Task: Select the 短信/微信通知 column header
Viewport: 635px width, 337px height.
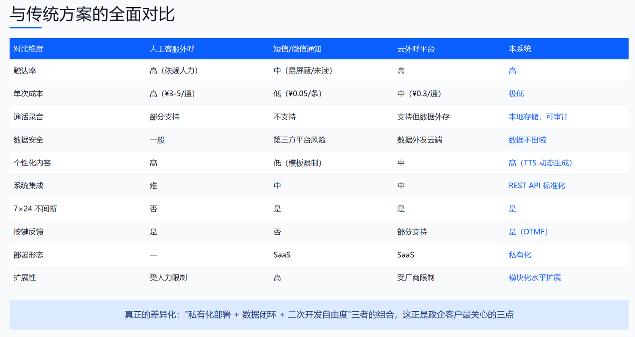Action: point(298,49)
